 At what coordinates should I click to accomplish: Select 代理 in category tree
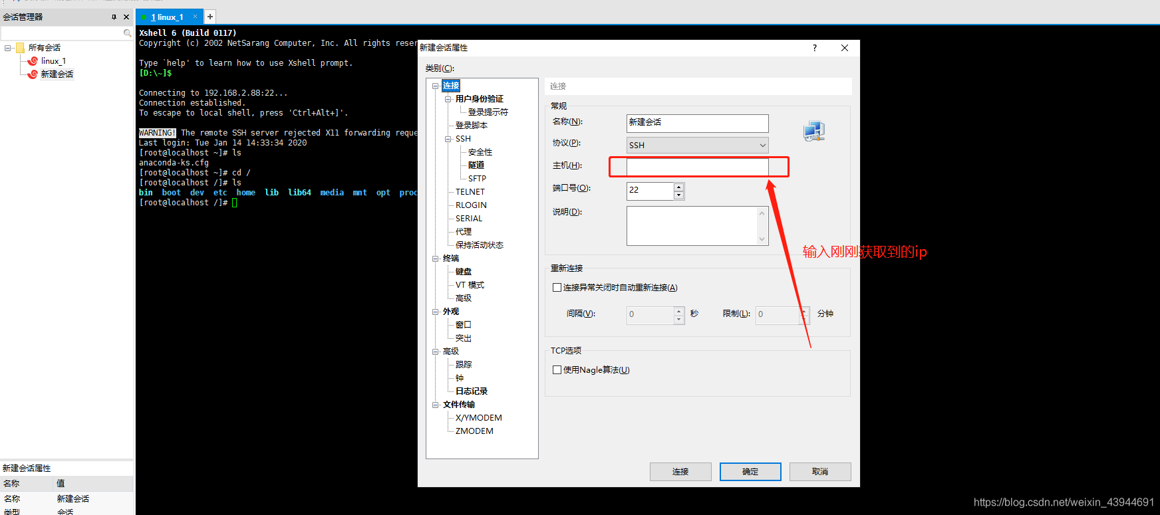click(x=464, y=232)
